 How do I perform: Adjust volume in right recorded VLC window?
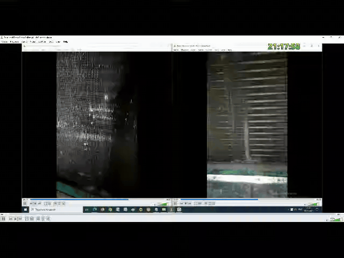point(313,204)
